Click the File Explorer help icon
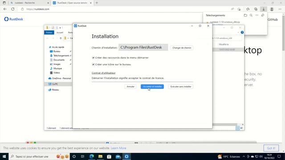285x160 pixels. click(x=242, y=32)
